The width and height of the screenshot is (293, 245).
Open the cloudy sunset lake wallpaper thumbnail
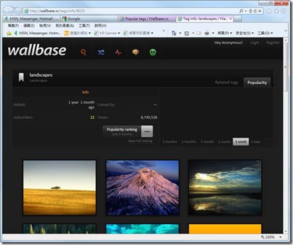pos(225,188)
